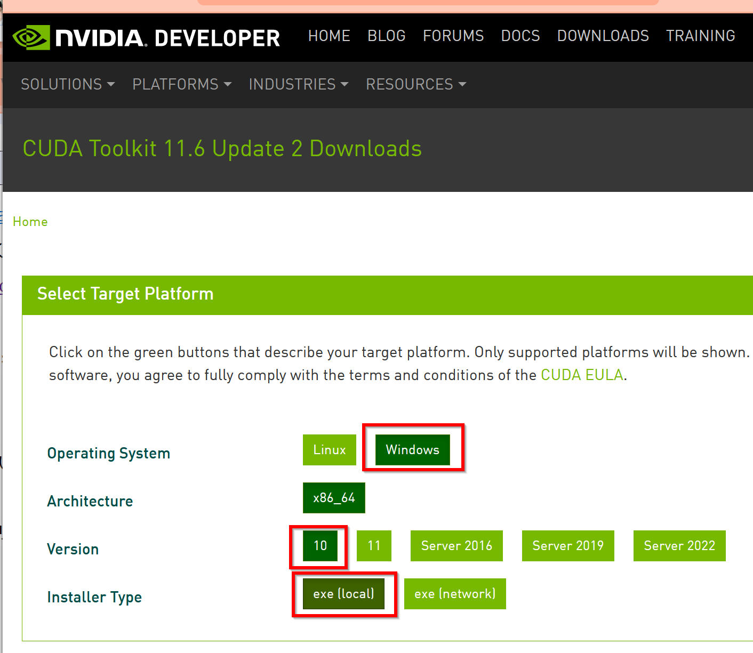Select exe (local) installer type
The image size is (753, 653).
click(x=343, y=594)
